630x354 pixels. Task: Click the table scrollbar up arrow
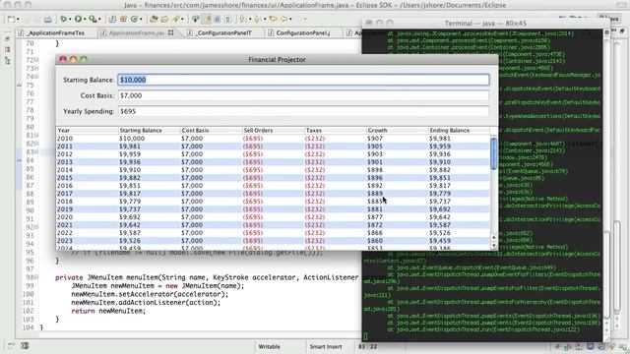click(494, 238)
